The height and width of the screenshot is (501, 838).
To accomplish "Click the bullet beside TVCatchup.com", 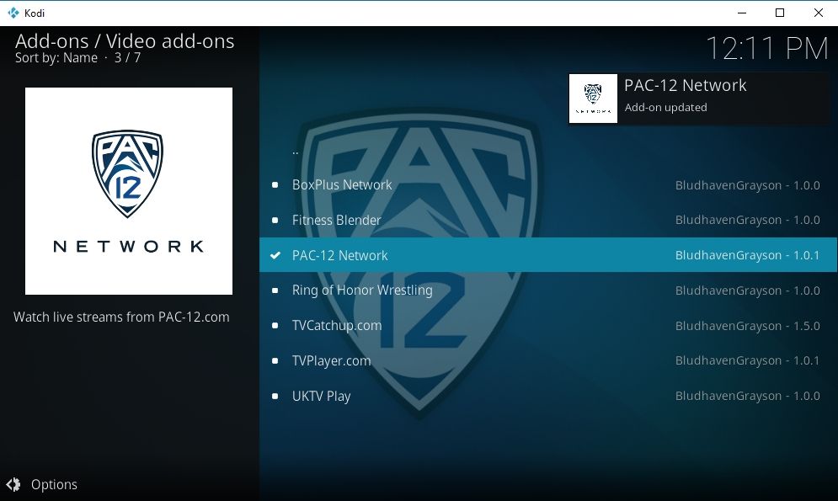I will pos(275,325).
